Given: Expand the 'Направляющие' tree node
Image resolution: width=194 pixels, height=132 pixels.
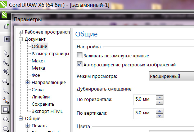Looking at the screenshot, I should coord(28,83).
